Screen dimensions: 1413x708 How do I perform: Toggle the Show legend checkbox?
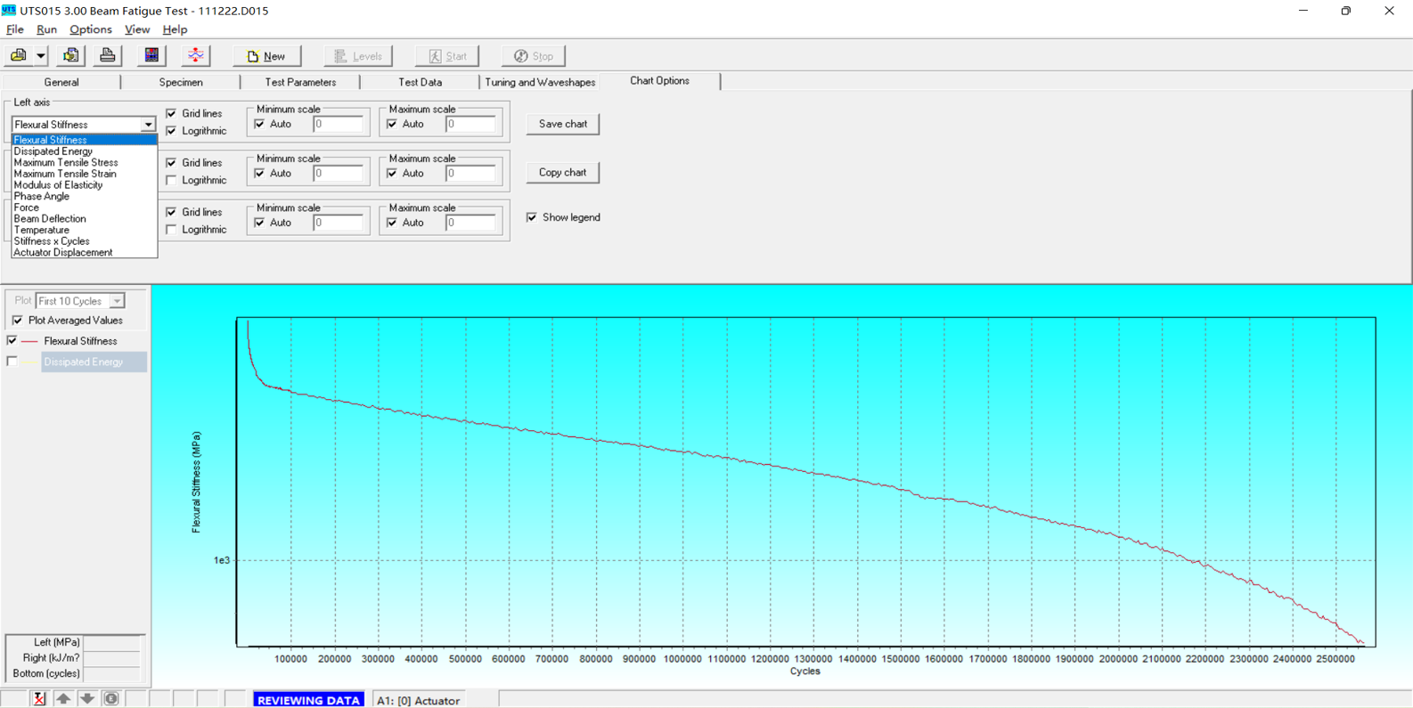tap(532, 217)
